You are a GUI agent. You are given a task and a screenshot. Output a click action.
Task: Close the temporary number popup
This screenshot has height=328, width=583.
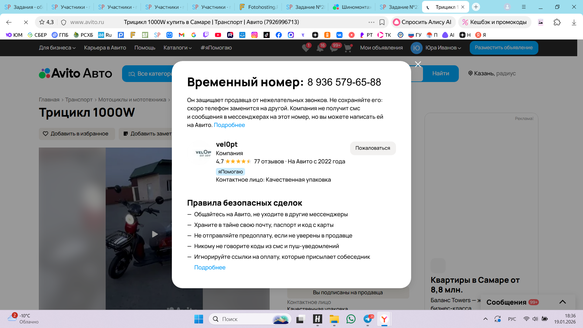pyautogui.click(x=418, y=64)
